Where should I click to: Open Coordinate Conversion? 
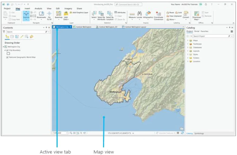(159, 16)
